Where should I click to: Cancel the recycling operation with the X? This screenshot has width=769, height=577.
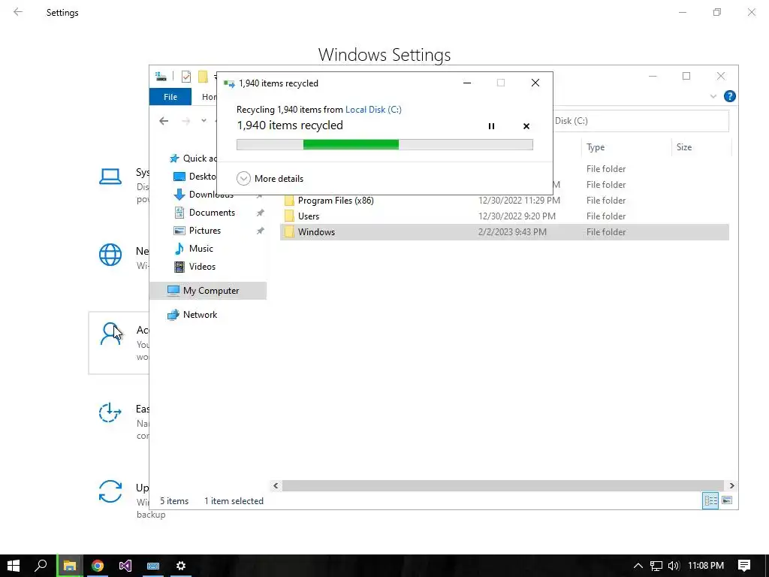pyautogui.click(x=526, y=126)
